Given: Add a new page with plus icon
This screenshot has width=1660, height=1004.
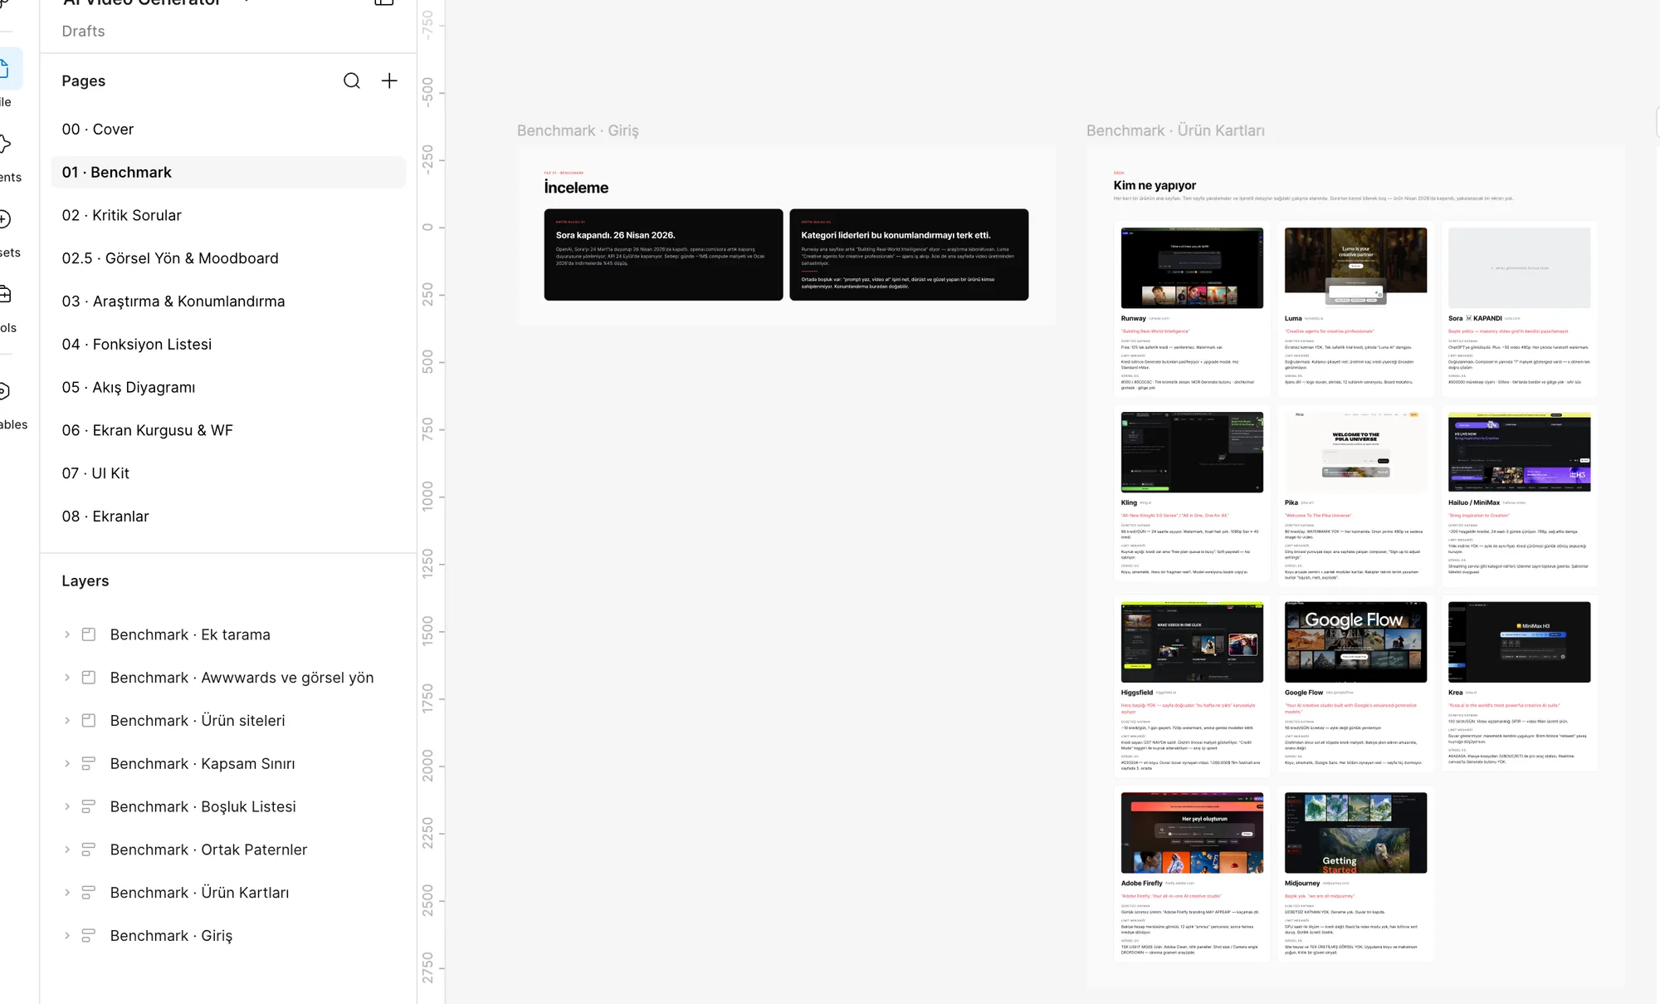Looking at the screenshot, I should point(389,81).
